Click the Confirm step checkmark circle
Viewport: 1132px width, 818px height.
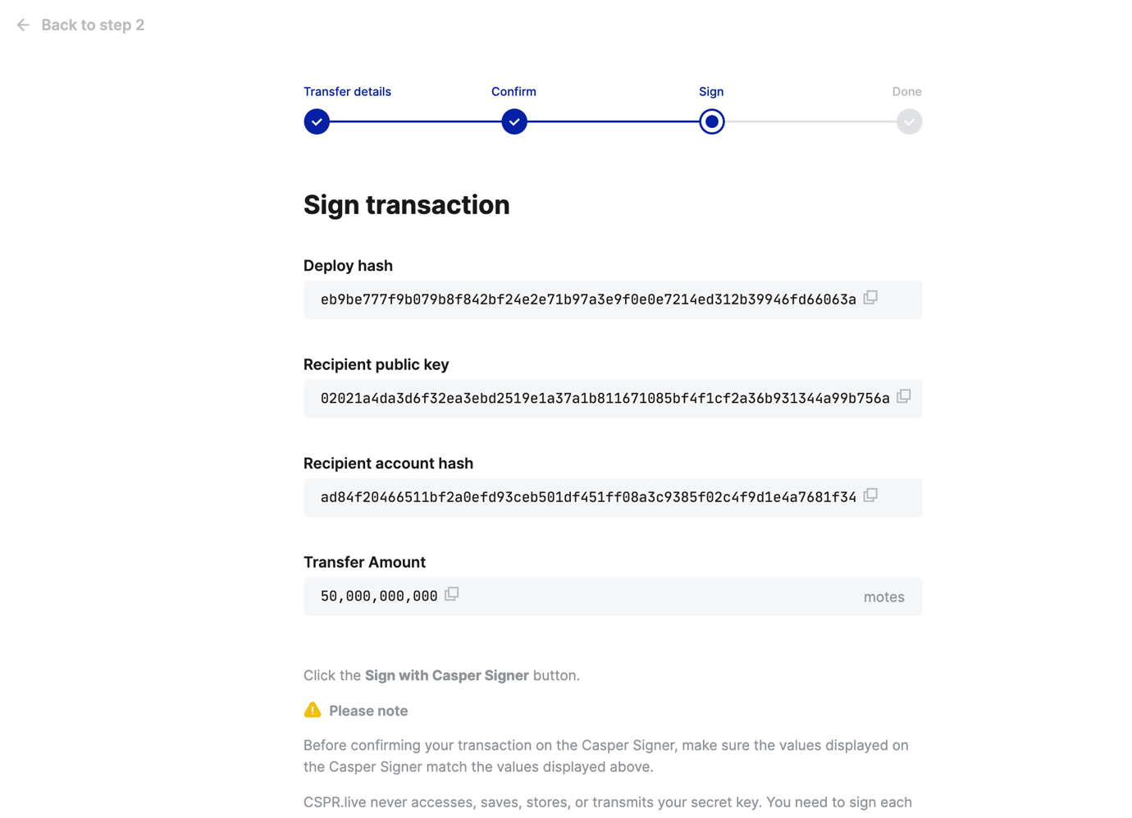coord(514,121)
